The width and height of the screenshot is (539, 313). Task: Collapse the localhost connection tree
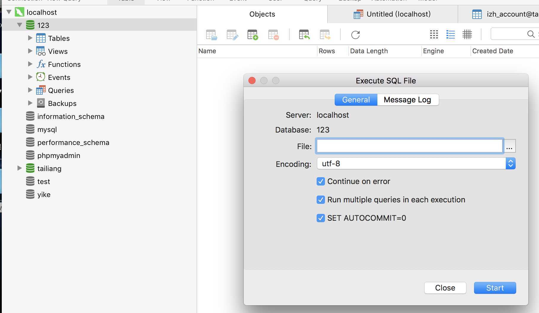point(9,12)
